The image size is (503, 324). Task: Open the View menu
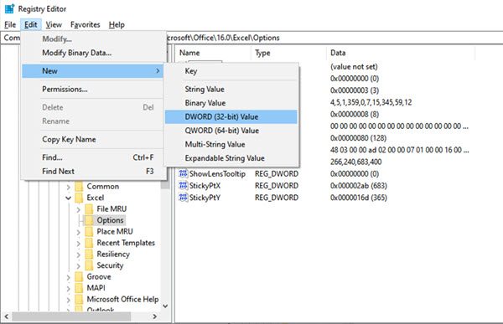click(54, 24)
